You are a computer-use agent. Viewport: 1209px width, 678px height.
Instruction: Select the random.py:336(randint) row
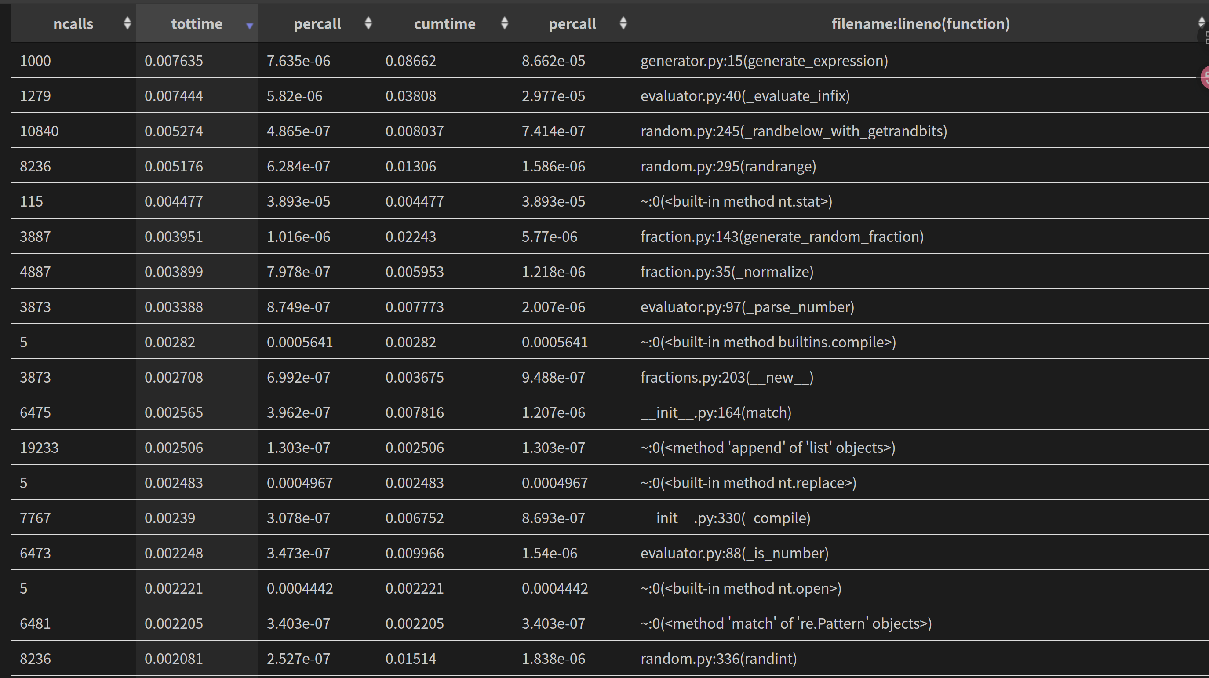[718, 659]
